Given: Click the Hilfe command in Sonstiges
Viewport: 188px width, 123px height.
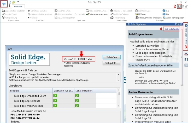Looking at the screenshot, I should tap(166, 14).
